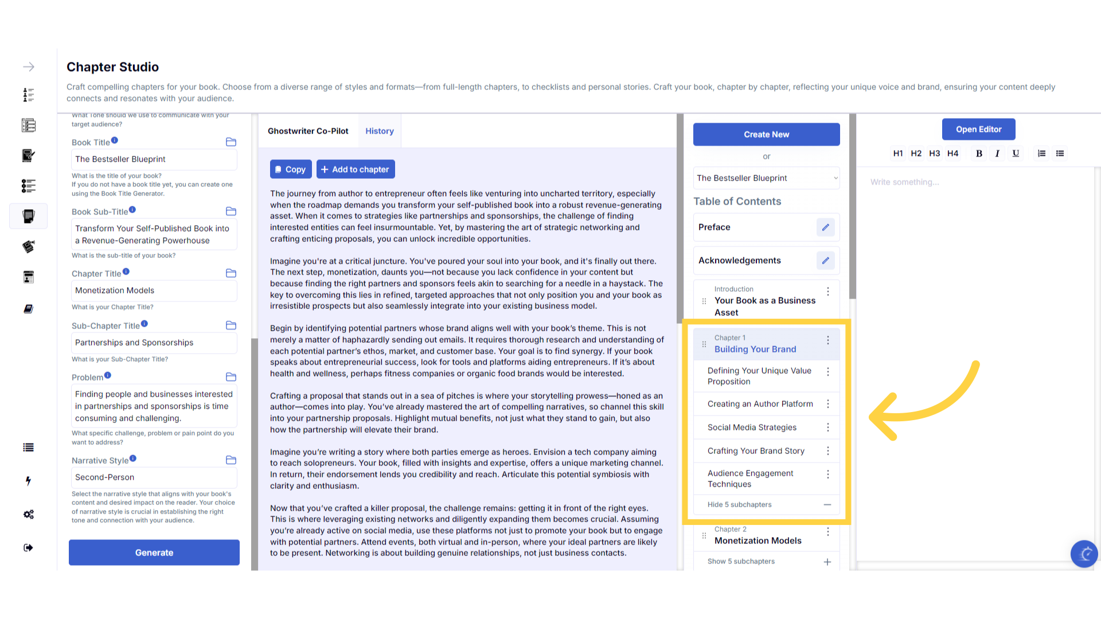Viewport: 1101px width, 619px height.
Task: Switch to the History tab
Action: [380, 131]
